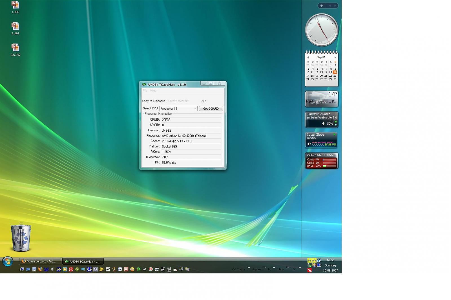Expand the M toolbar chevron

(x=273, y=268)
